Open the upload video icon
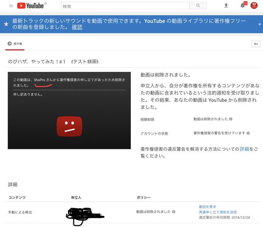263x227 pixels. point(226,5)
